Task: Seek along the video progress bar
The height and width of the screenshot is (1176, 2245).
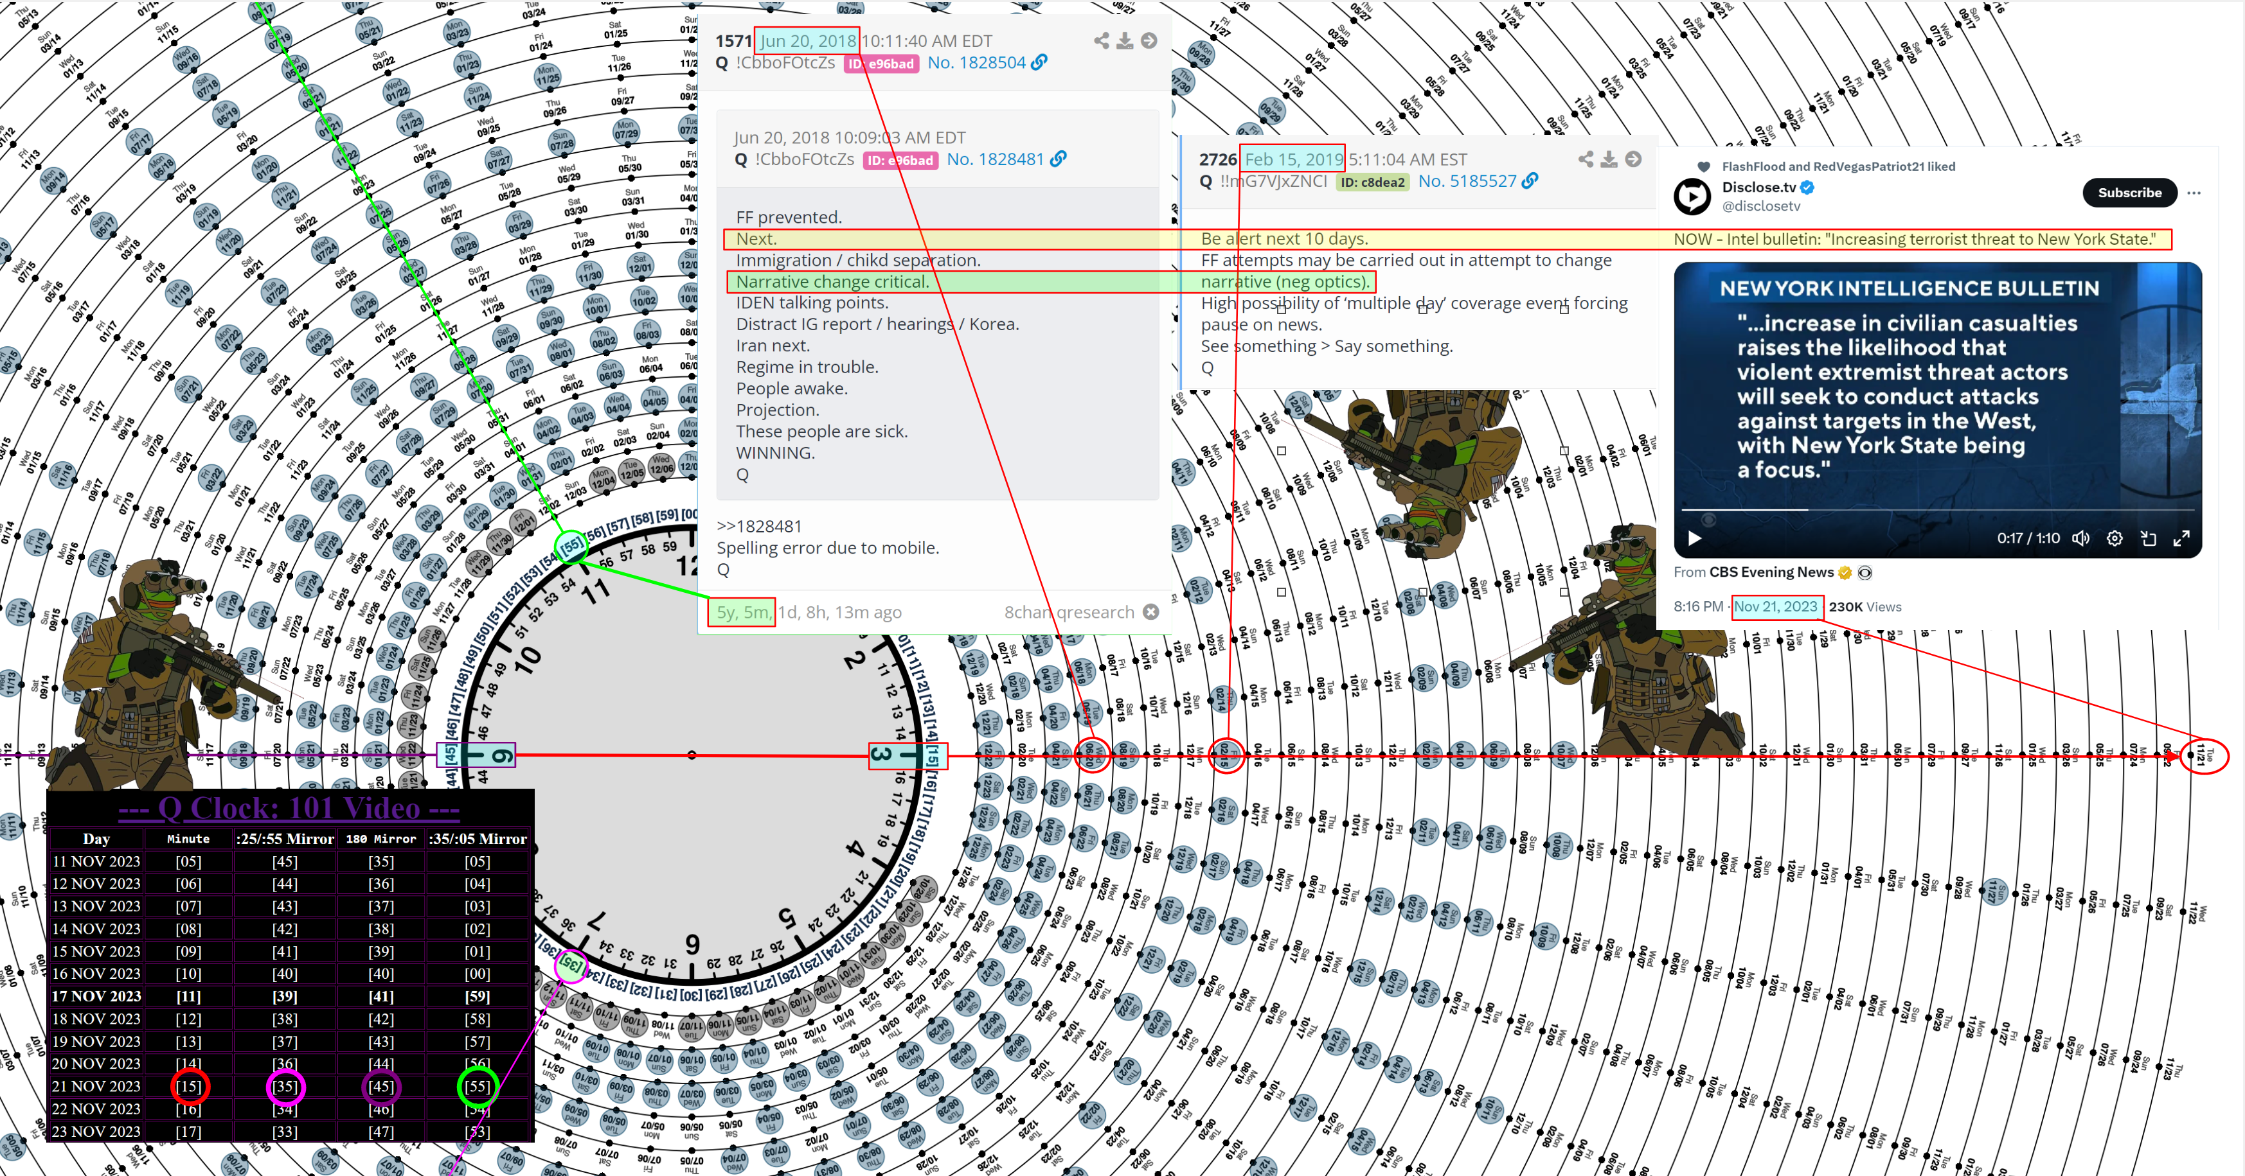Action: 1937,509
